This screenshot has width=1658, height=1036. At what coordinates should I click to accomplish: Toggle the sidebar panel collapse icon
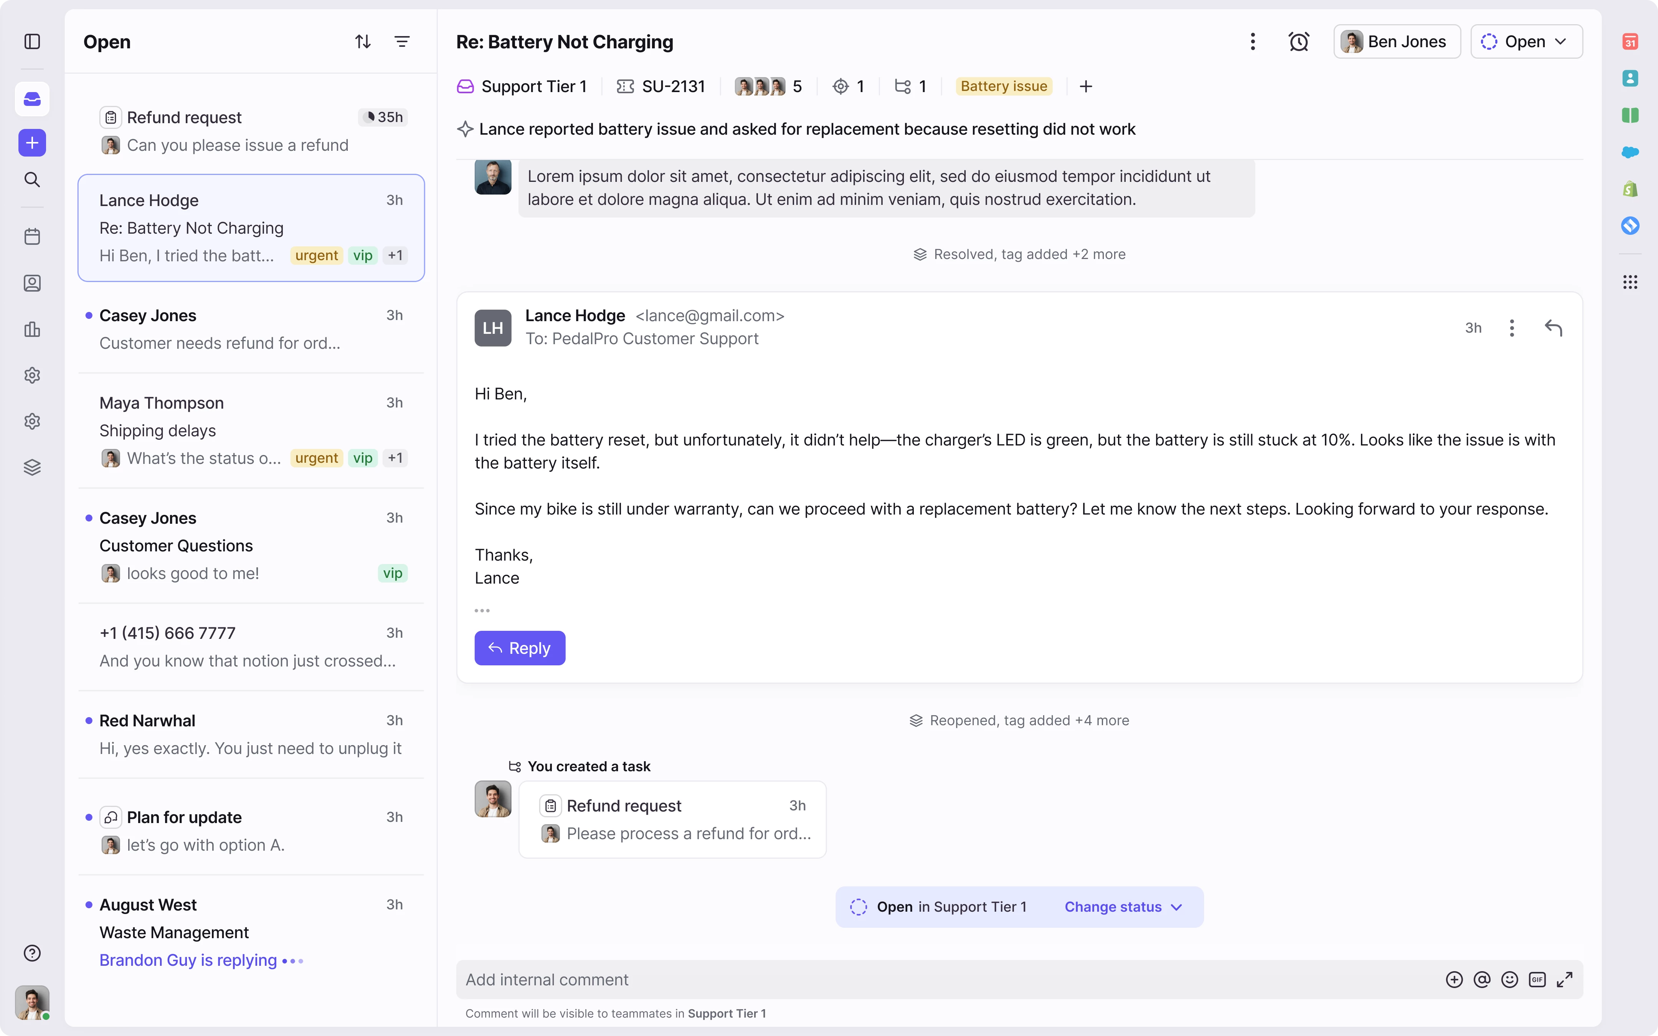tap(32, 42)
